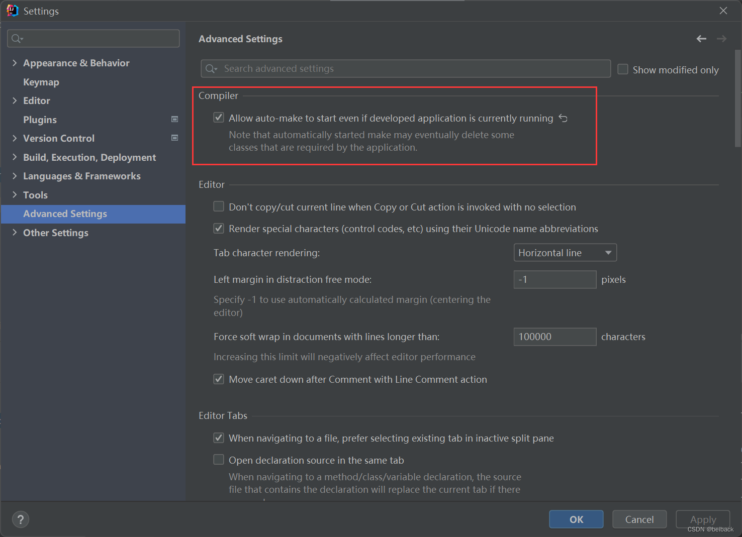Click the back navigation arrow
The width and height of the screenshot is (742, 537).
701,39
